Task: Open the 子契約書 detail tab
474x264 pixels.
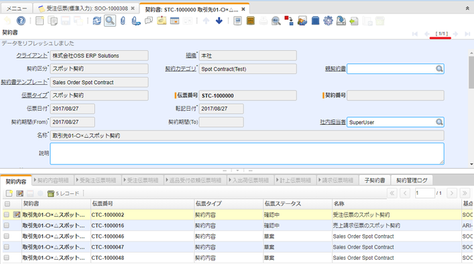Action: pos(374,181)
